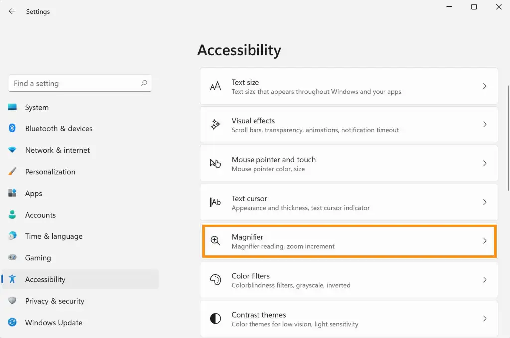Click the Text size AA icon
The width and height of the screenshot is (510, 338).
tap(215, 86)
